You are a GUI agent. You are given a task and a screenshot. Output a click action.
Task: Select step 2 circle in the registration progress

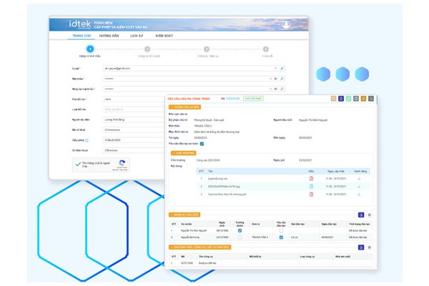tap(147, 49)
